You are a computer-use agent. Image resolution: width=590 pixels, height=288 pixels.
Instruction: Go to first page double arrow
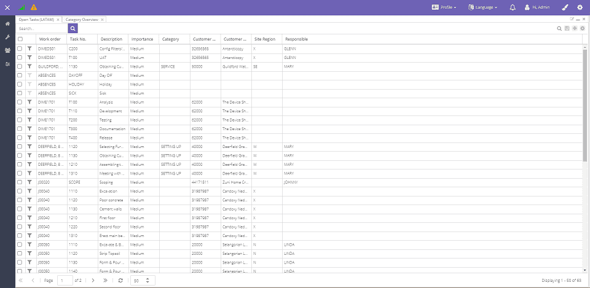(21, 281)
